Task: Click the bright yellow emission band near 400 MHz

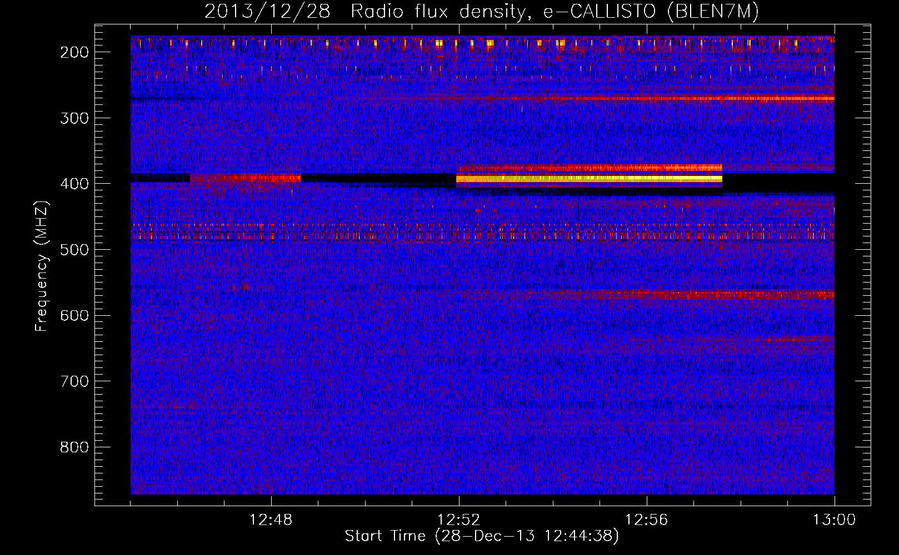Action: pos(589,179)
